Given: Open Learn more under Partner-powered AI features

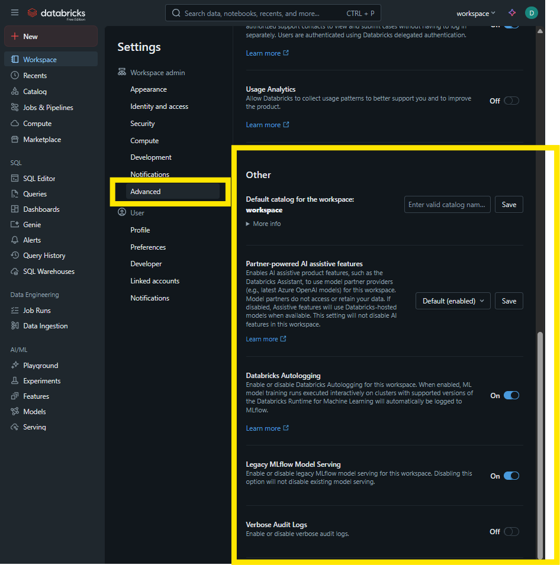Looking at the screenshot, I should click(x=266, y=339).
